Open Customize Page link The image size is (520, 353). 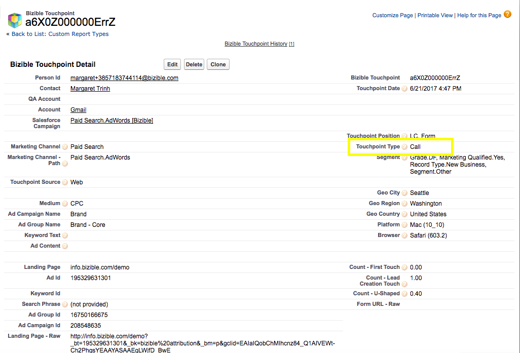(x=392, y=15)
